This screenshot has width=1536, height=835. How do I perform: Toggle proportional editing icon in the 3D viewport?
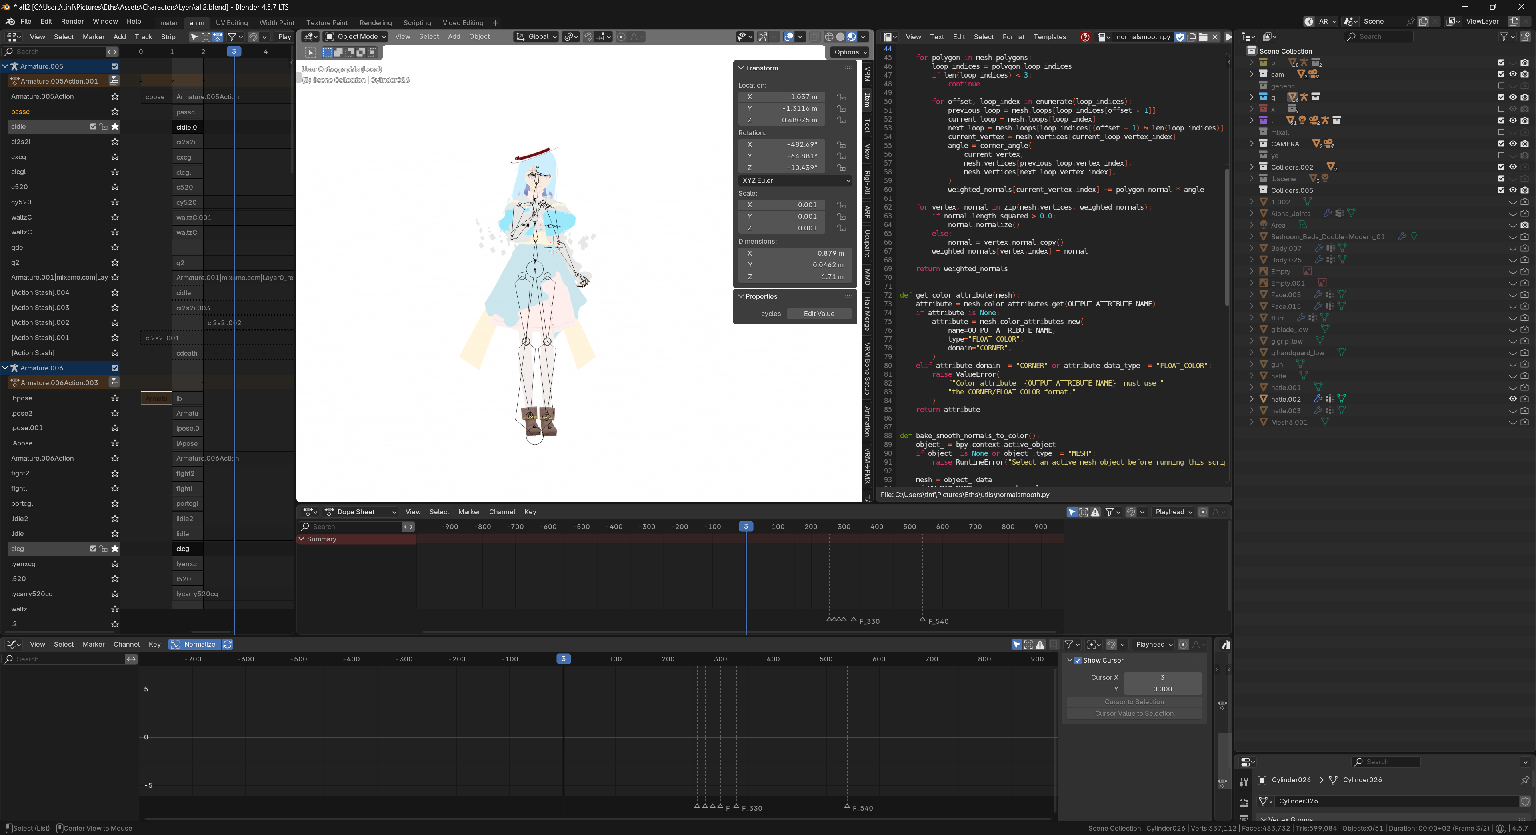(x=621, y=37)
